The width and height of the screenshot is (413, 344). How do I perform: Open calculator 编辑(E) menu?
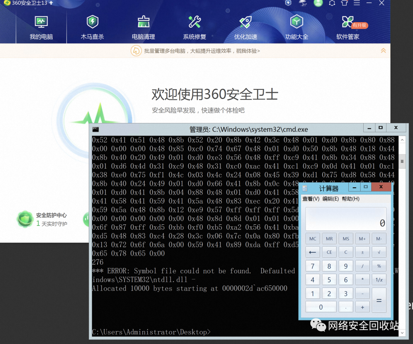click(330, 199)
